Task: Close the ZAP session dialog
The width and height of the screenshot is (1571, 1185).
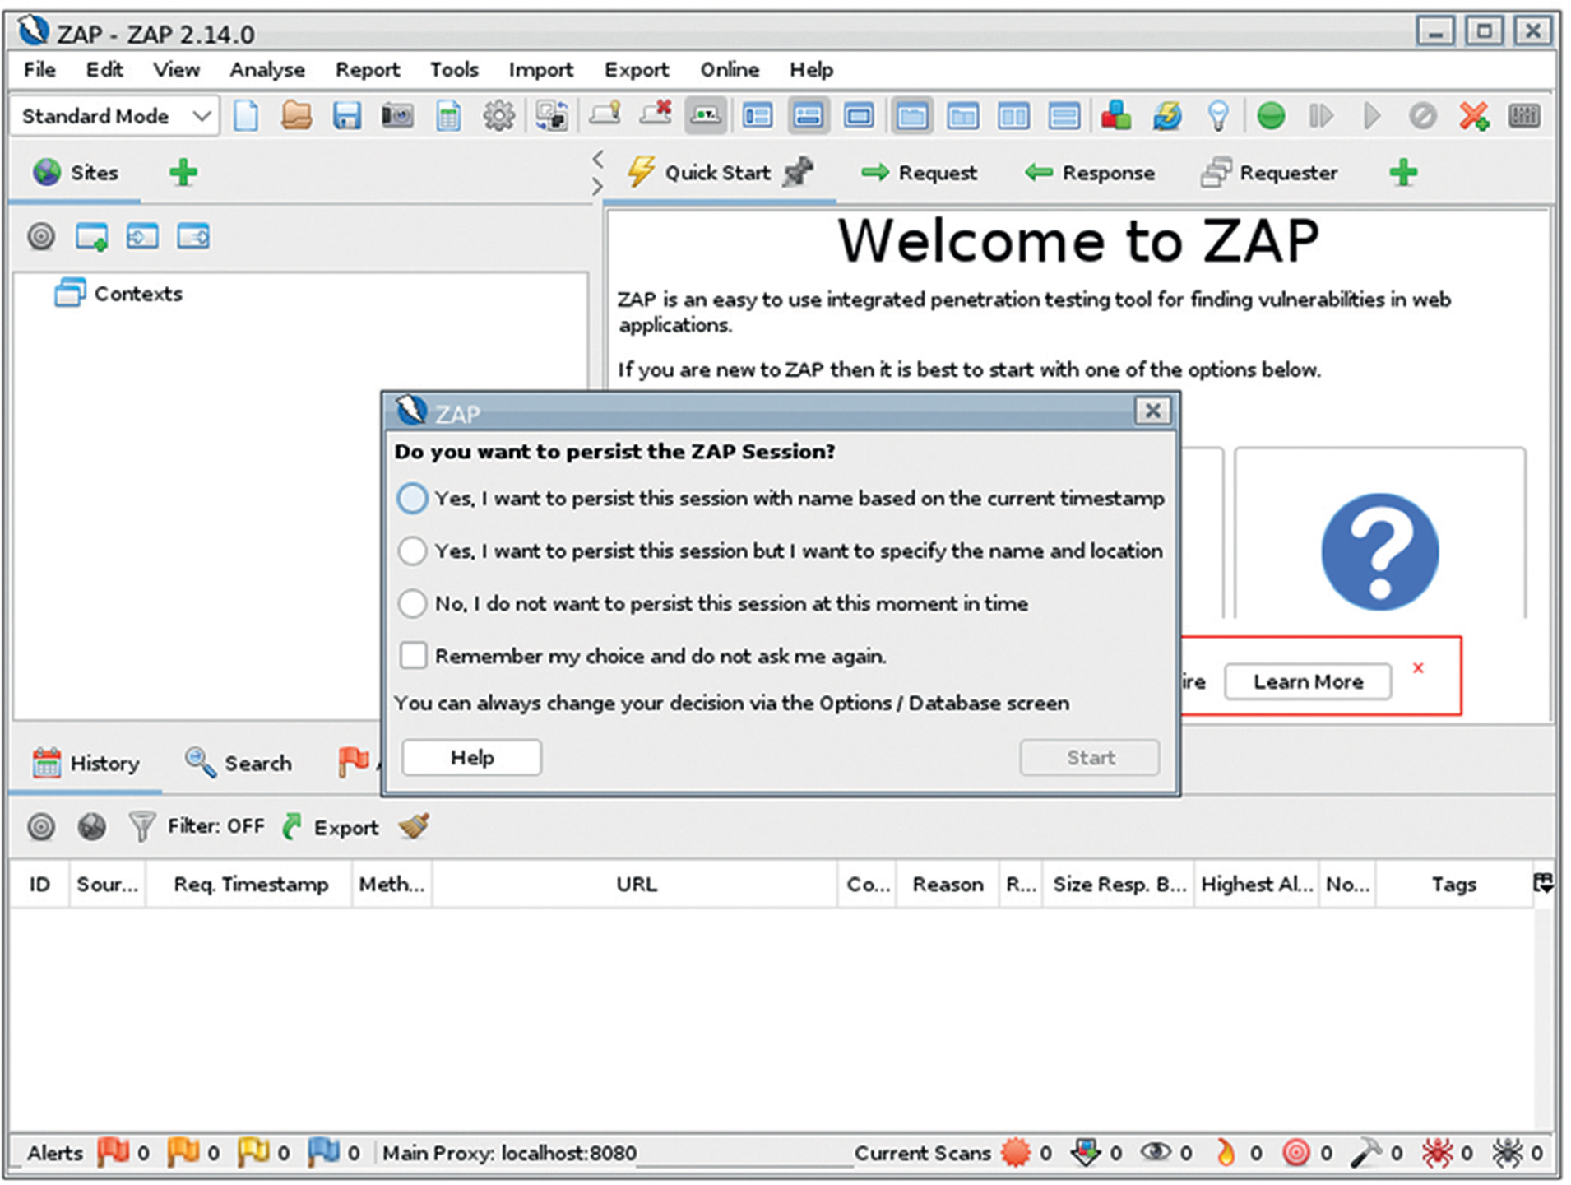Action: (1153, 411)
